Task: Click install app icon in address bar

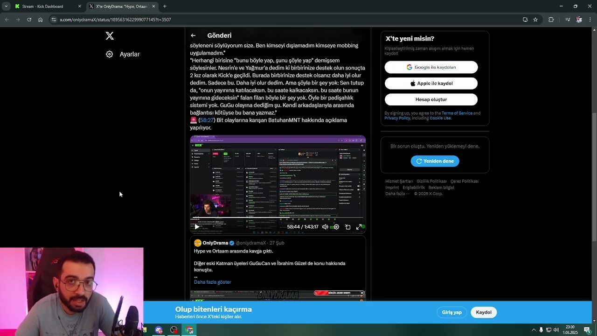Action: pos(525,20)
